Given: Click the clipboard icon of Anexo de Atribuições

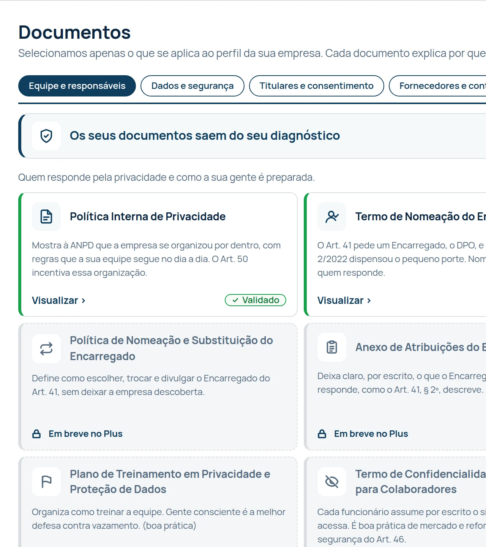Looking at the screenshot, I should coord(332,347).
